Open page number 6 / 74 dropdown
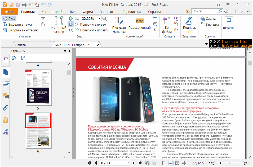253x167 pixels. click(128, 163)
